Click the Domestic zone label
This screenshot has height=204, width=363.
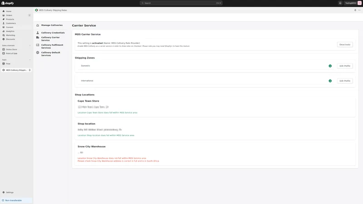click(85, 66)
